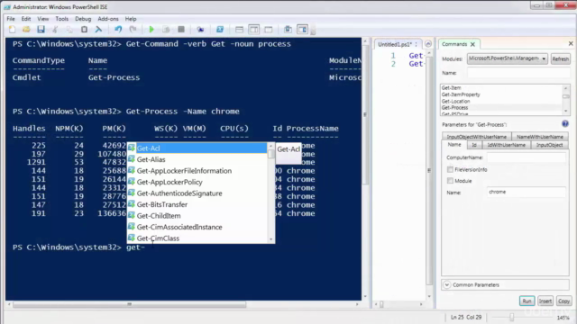
Task: Close the Commands add-on tab
Action: click(472, 44)
